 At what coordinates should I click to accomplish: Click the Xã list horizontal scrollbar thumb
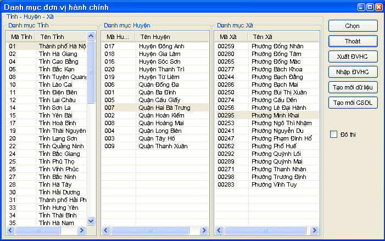[265, 230]
